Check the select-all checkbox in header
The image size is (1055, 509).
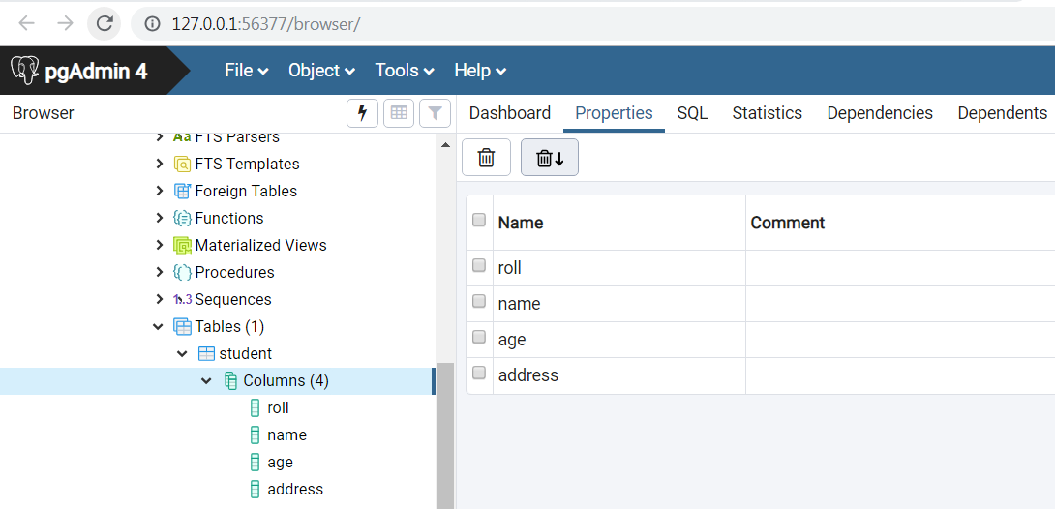pos(479,220)
